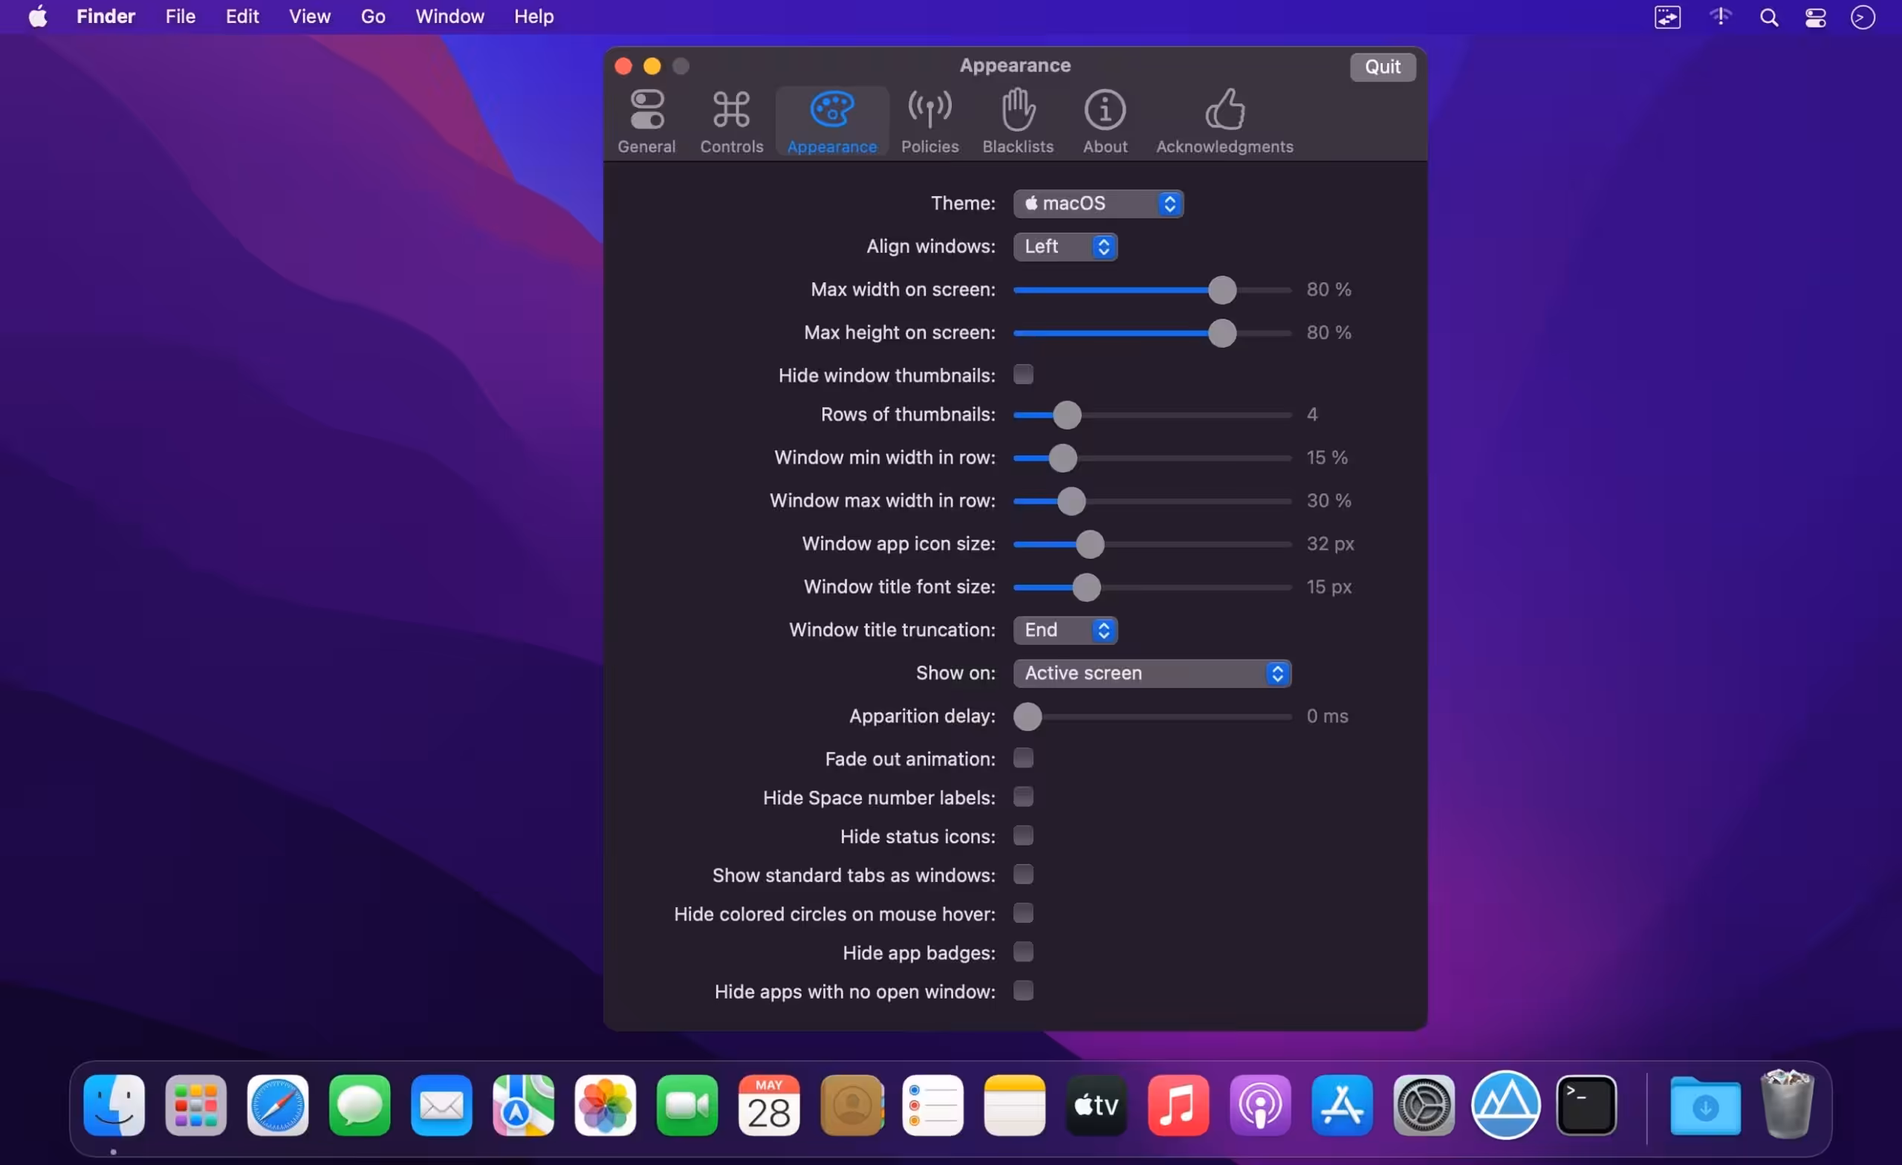Viewport: 1902px width, 1165px height.
Task: Open Photos from the Dock
Action: 606,1106
